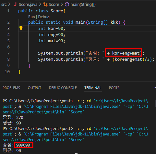Image resolution: width=156 pixels, height=154 pixels.
Task: Click the Java file icon in breadcrumb
Action: (x=15, y=4)
